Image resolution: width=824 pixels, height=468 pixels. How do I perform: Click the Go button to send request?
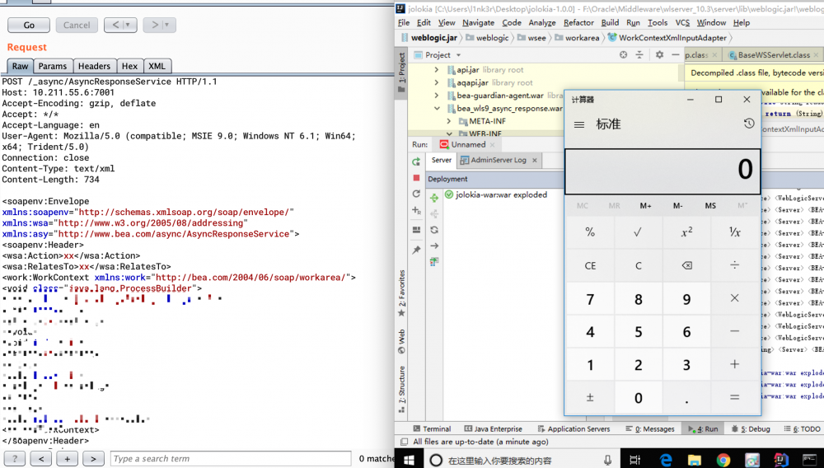tap(29, 26)
